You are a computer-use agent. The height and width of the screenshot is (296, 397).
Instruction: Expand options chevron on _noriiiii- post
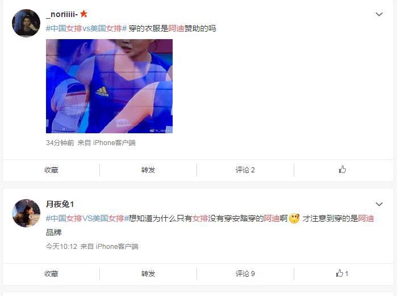click(x=379, y=14)
